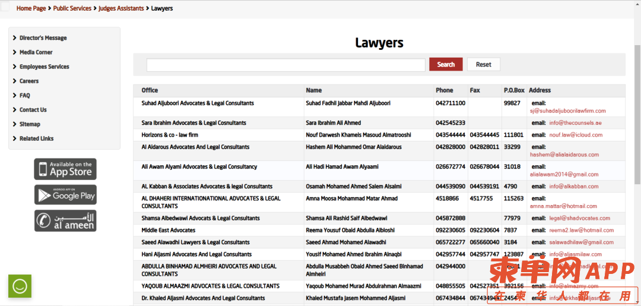Screen dimensions: 641x306
Task: Select name Suhad Fadhil Jabbar Mahdi Aljuboori
Action: click(x=348, y=103)
